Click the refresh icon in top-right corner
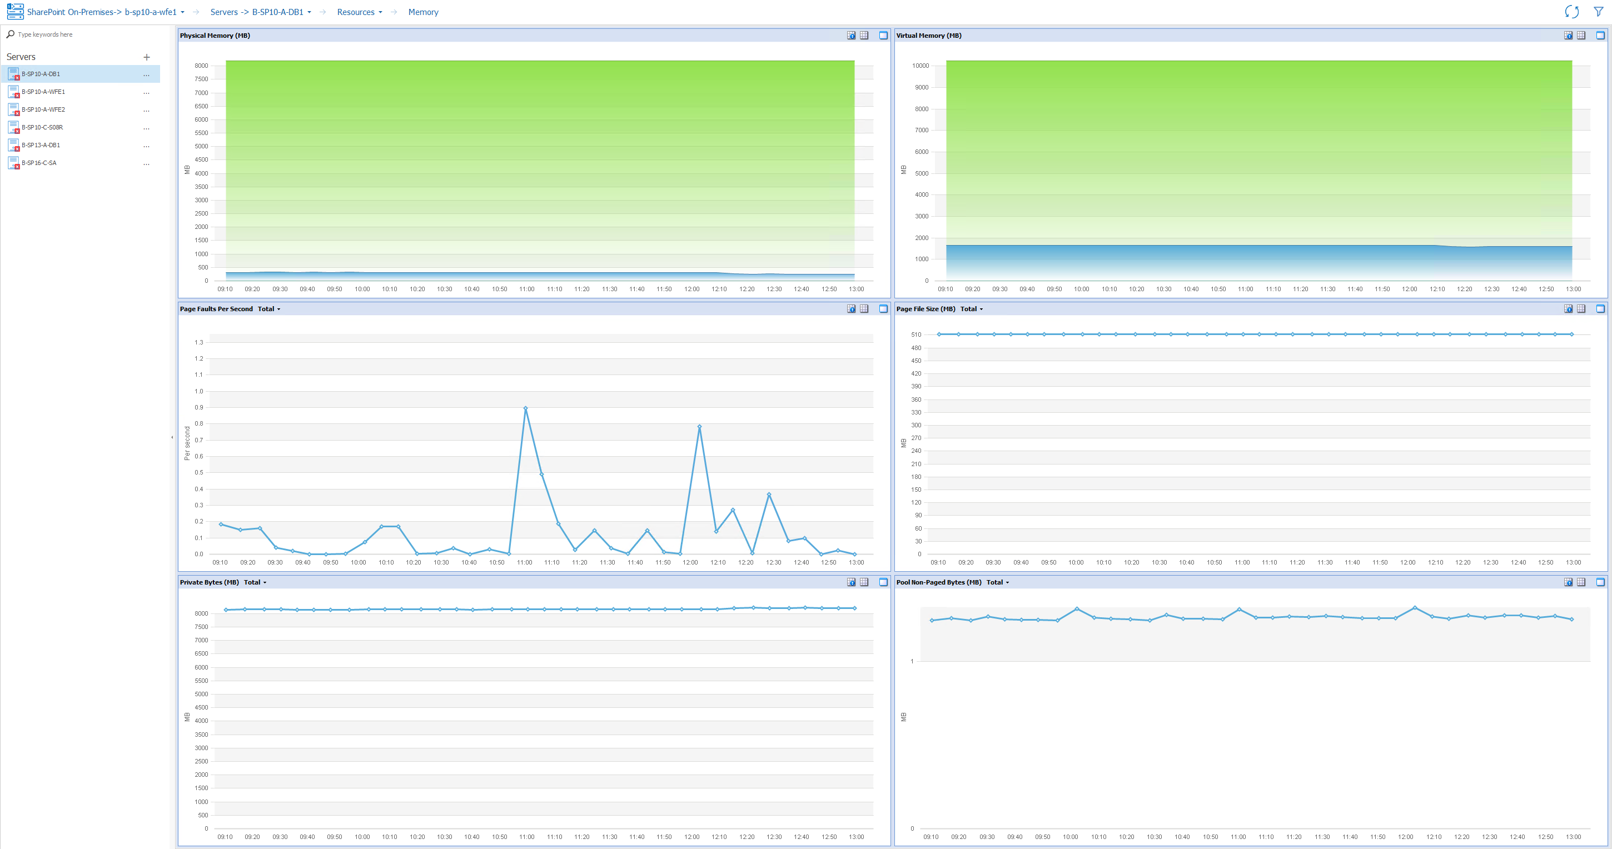The height and width of the screenshot is (849, 1612). pyautogui.click(x=1571, y=12)
